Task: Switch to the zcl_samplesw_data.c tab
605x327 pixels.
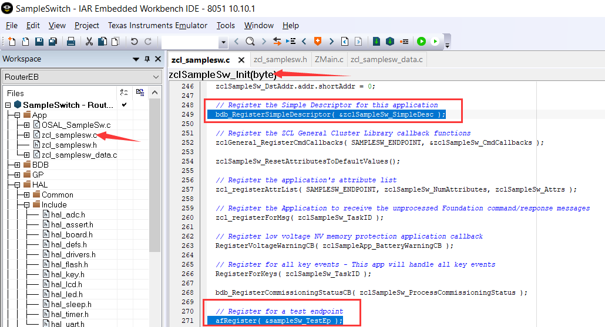Action: [386, 59]
